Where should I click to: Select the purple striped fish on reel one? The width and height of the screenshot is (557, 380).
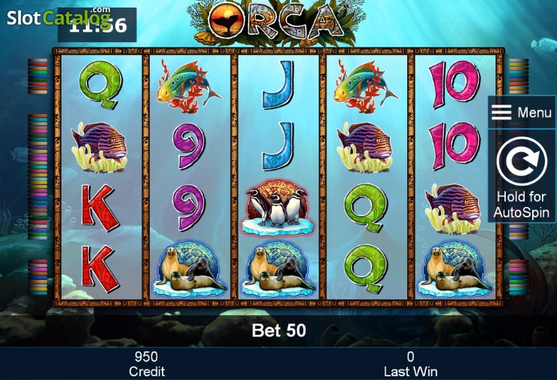tap(99, 147)
